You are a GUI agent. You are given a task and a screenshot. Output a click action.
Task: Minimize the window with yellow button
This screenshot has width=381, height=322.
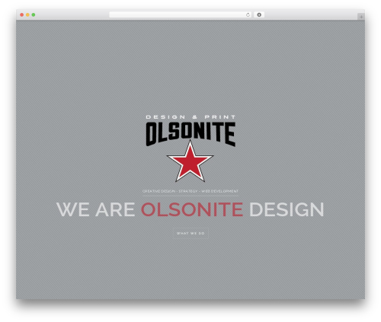tap(27, 15)
